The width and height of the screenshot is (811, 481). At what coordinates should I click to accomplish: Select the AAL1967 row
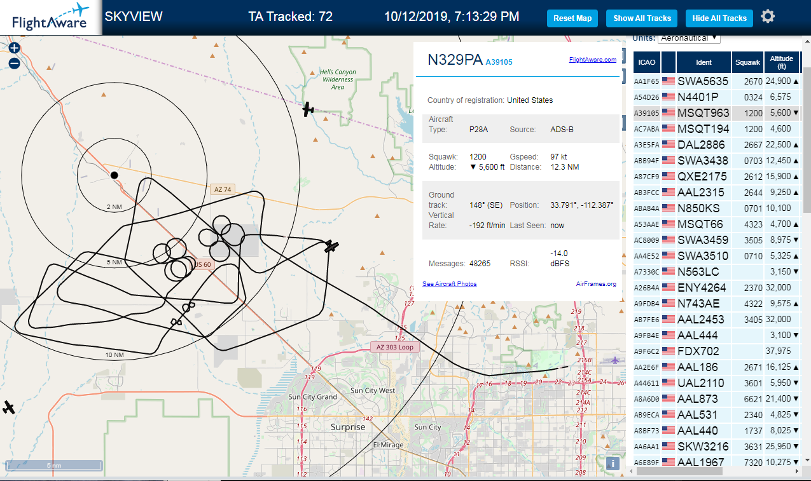pos(717,462)
